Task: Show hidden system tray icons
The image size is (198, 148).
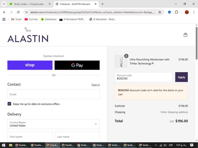Action: [156, 145]
